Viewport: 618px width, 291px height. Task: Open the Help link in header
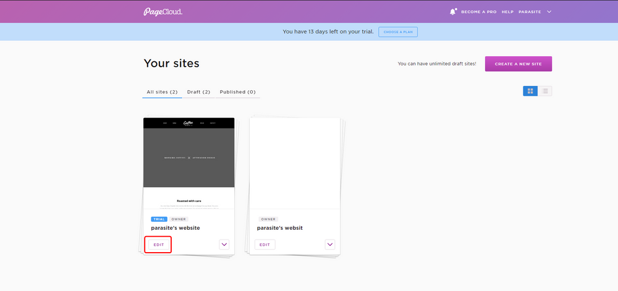coord(507,12)
